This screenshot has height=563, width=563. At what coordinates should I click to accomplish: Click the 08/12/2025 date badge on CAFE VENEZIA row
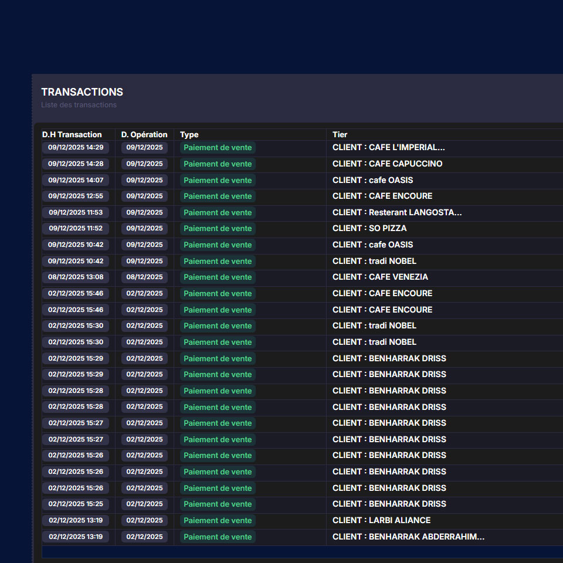tap(144, 277)
